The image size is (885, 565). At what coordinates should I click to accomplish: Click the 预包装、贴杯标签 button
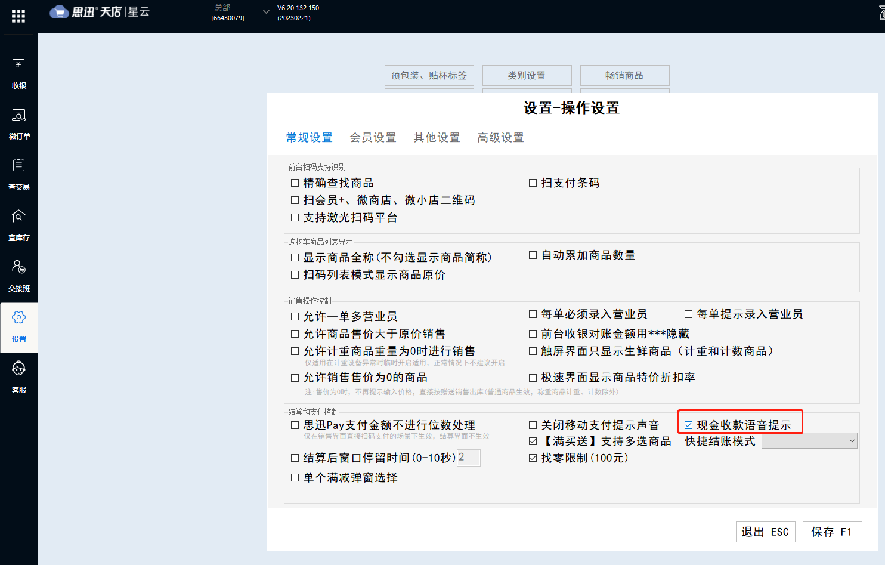click(x=429, y=75)
